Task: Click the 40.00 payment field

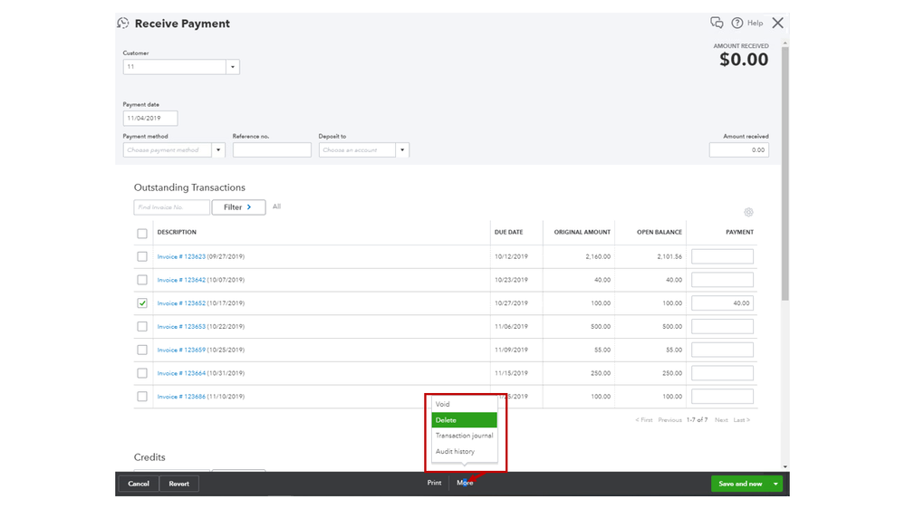Action: pyautogui.click(x=722, y=303)
